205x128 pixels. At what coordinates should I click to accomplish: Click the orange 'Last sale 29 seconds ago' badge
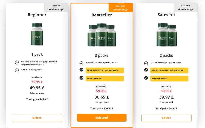120,8
